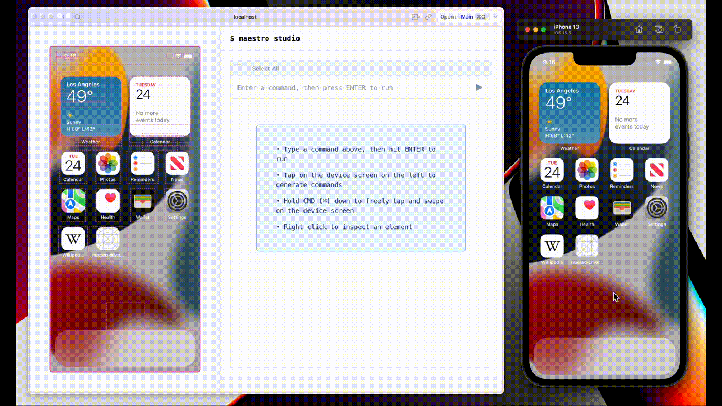Click the Home button in Simulator toolbar

[x=639, y=29]
